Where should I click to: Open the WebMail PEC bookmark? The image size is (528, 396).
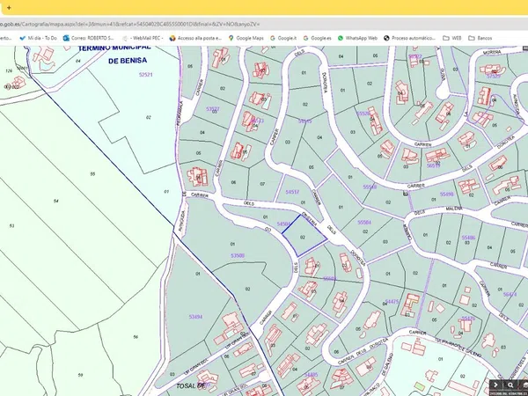coord(143,39)
